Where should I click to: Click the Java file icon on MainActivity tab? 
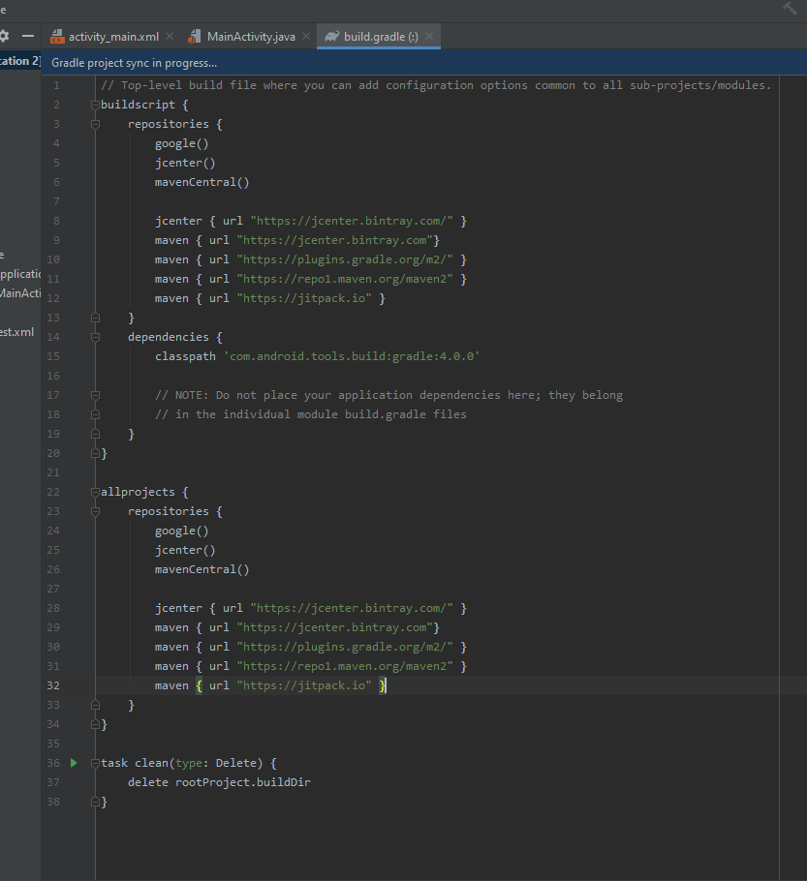[x=195, y=37]
